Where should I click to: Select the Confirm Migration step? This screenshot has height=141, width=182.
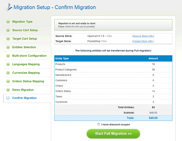tap(24, 98)
